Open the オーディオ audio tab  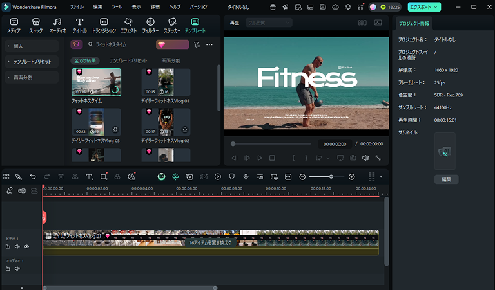57,26
